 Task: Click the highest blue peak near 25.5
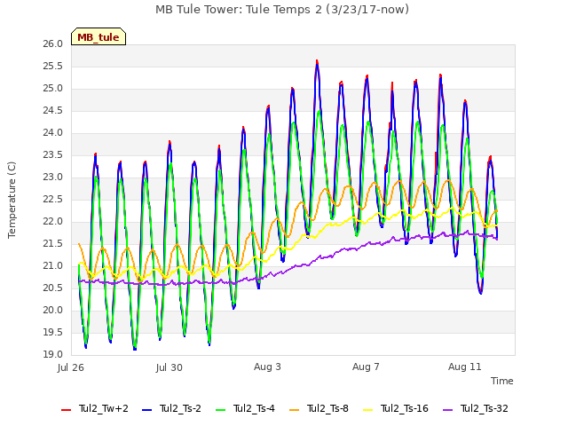[317, 66]
